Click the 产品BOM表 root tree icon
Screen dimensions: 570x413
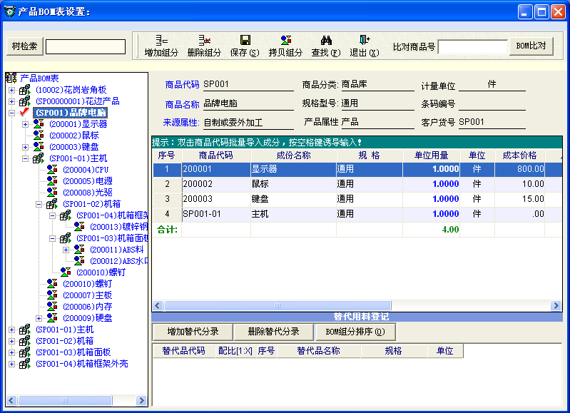(11, 78)
